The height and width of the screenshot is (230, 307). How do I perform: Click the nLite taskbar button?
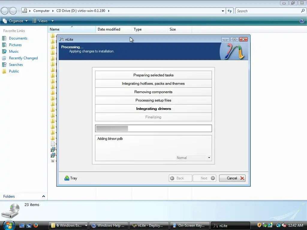click(230, 226)
